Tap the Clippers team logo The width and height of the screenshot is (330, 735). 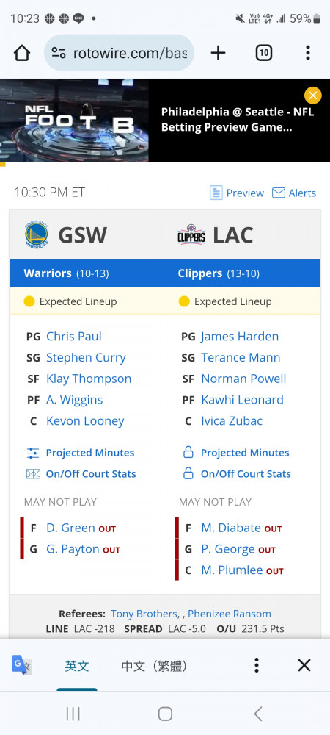pyautogui.click(x=191, y=235)
